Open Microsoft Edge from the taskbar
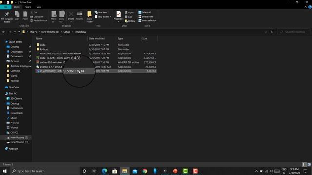The height and width of the screenshot is (175, 312). point(104,171)
